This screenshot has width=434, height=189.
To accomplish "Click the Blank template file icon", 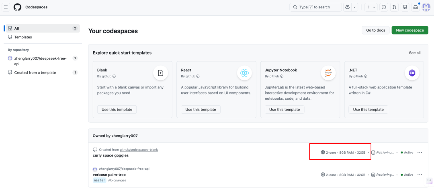I will [x=160, y=73].
